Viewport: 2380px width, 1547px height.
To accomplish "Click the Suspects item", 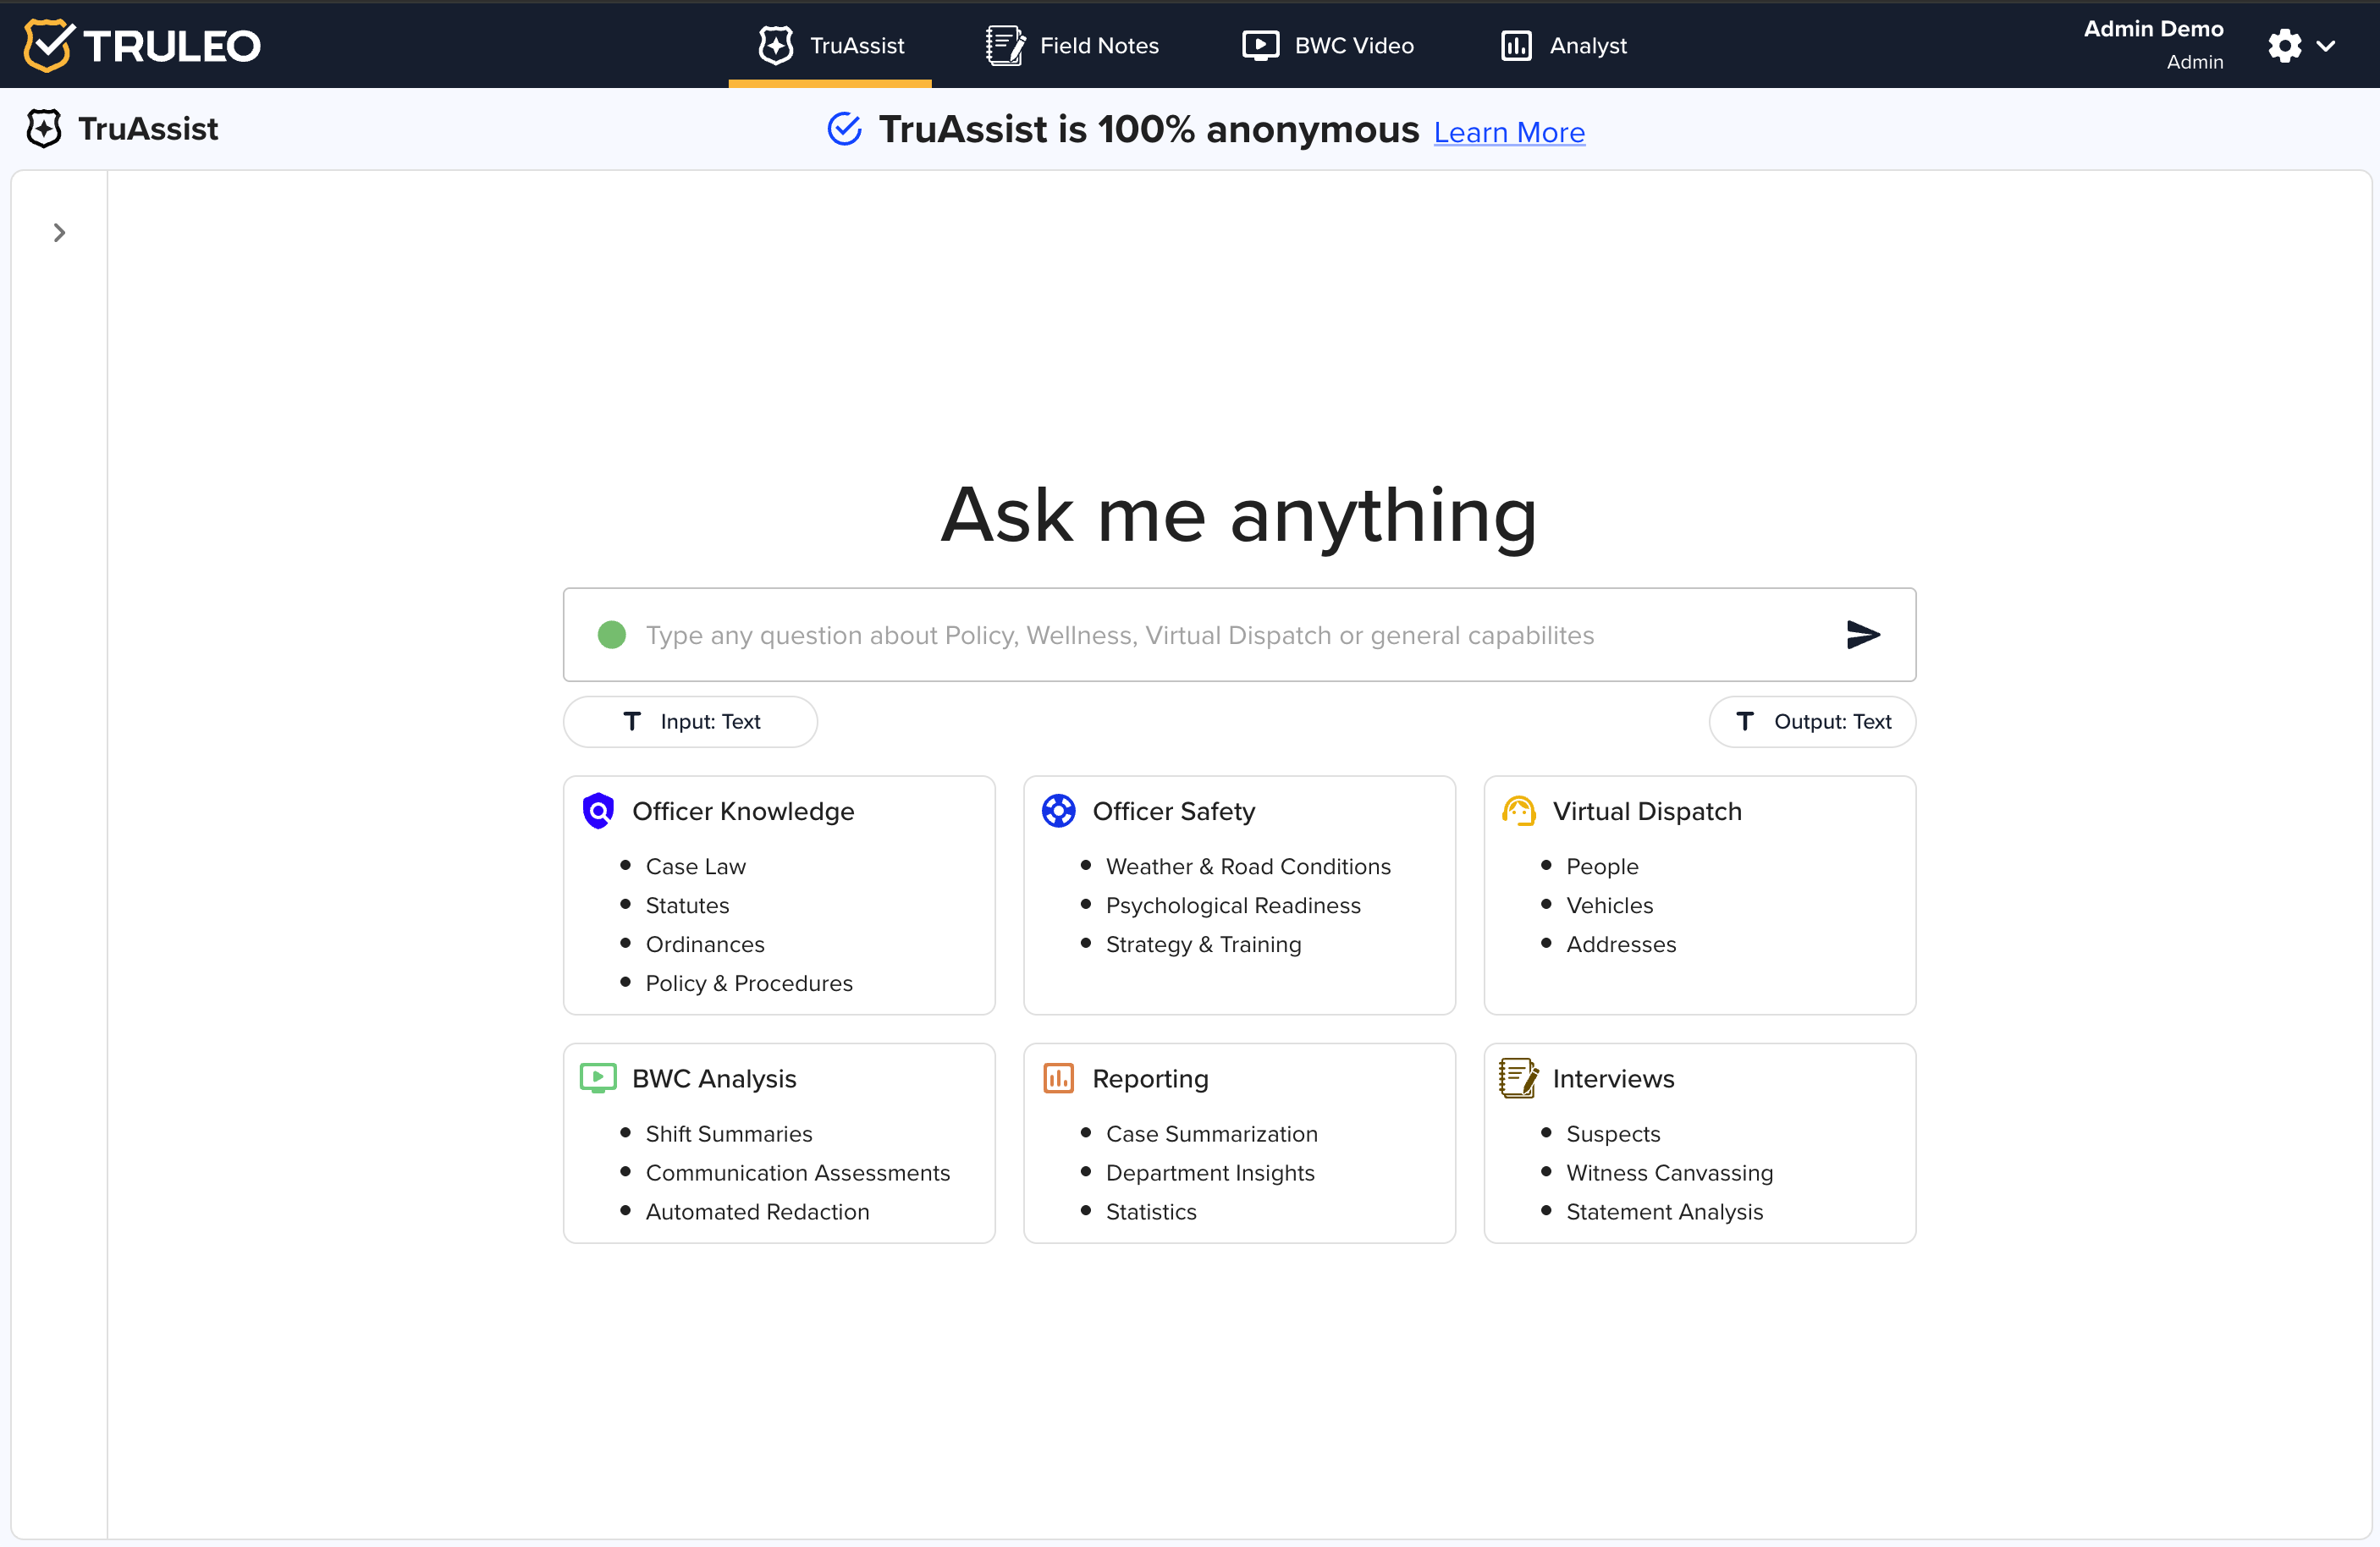I will pos(1613,1133).
